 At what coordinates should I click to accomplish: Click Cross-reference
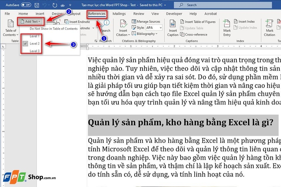[x=194, y=34]
